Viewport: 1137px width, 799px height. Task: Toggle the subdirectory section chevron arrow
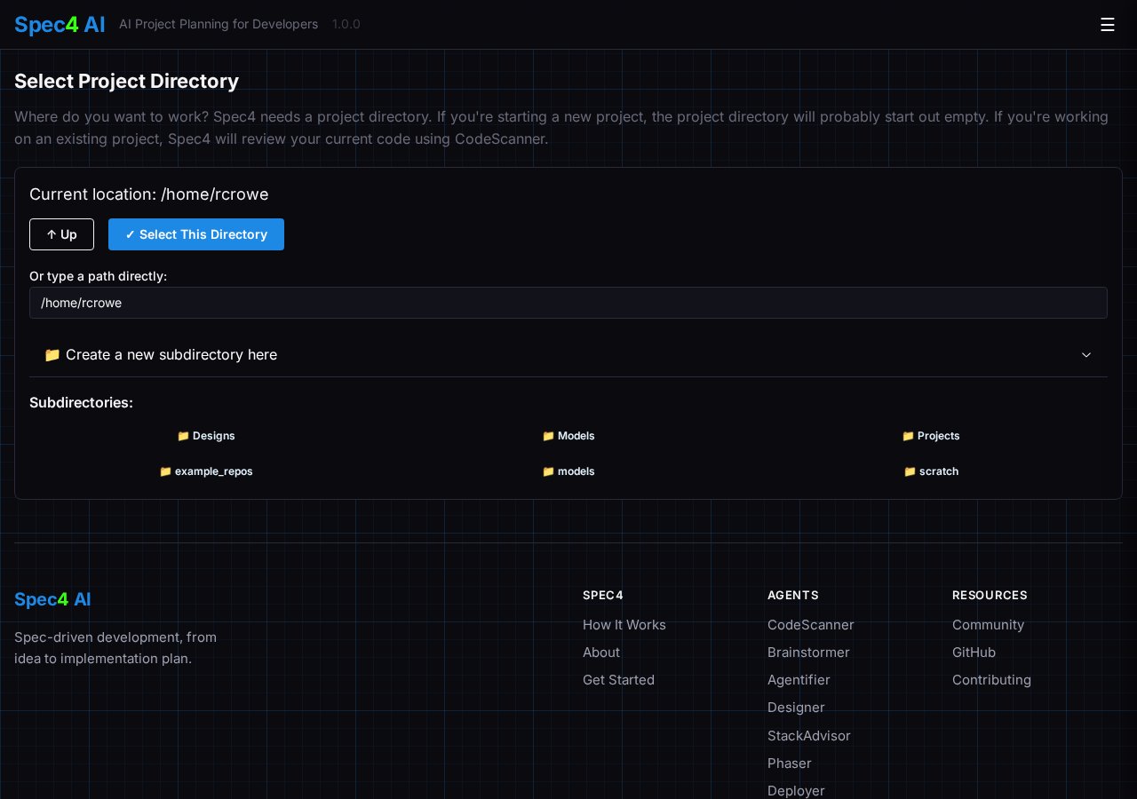click(x=1086, y=355)
